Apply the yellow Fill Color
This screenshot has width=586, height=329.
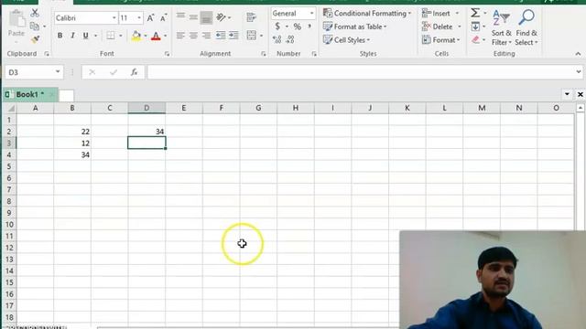pos(136,36)
